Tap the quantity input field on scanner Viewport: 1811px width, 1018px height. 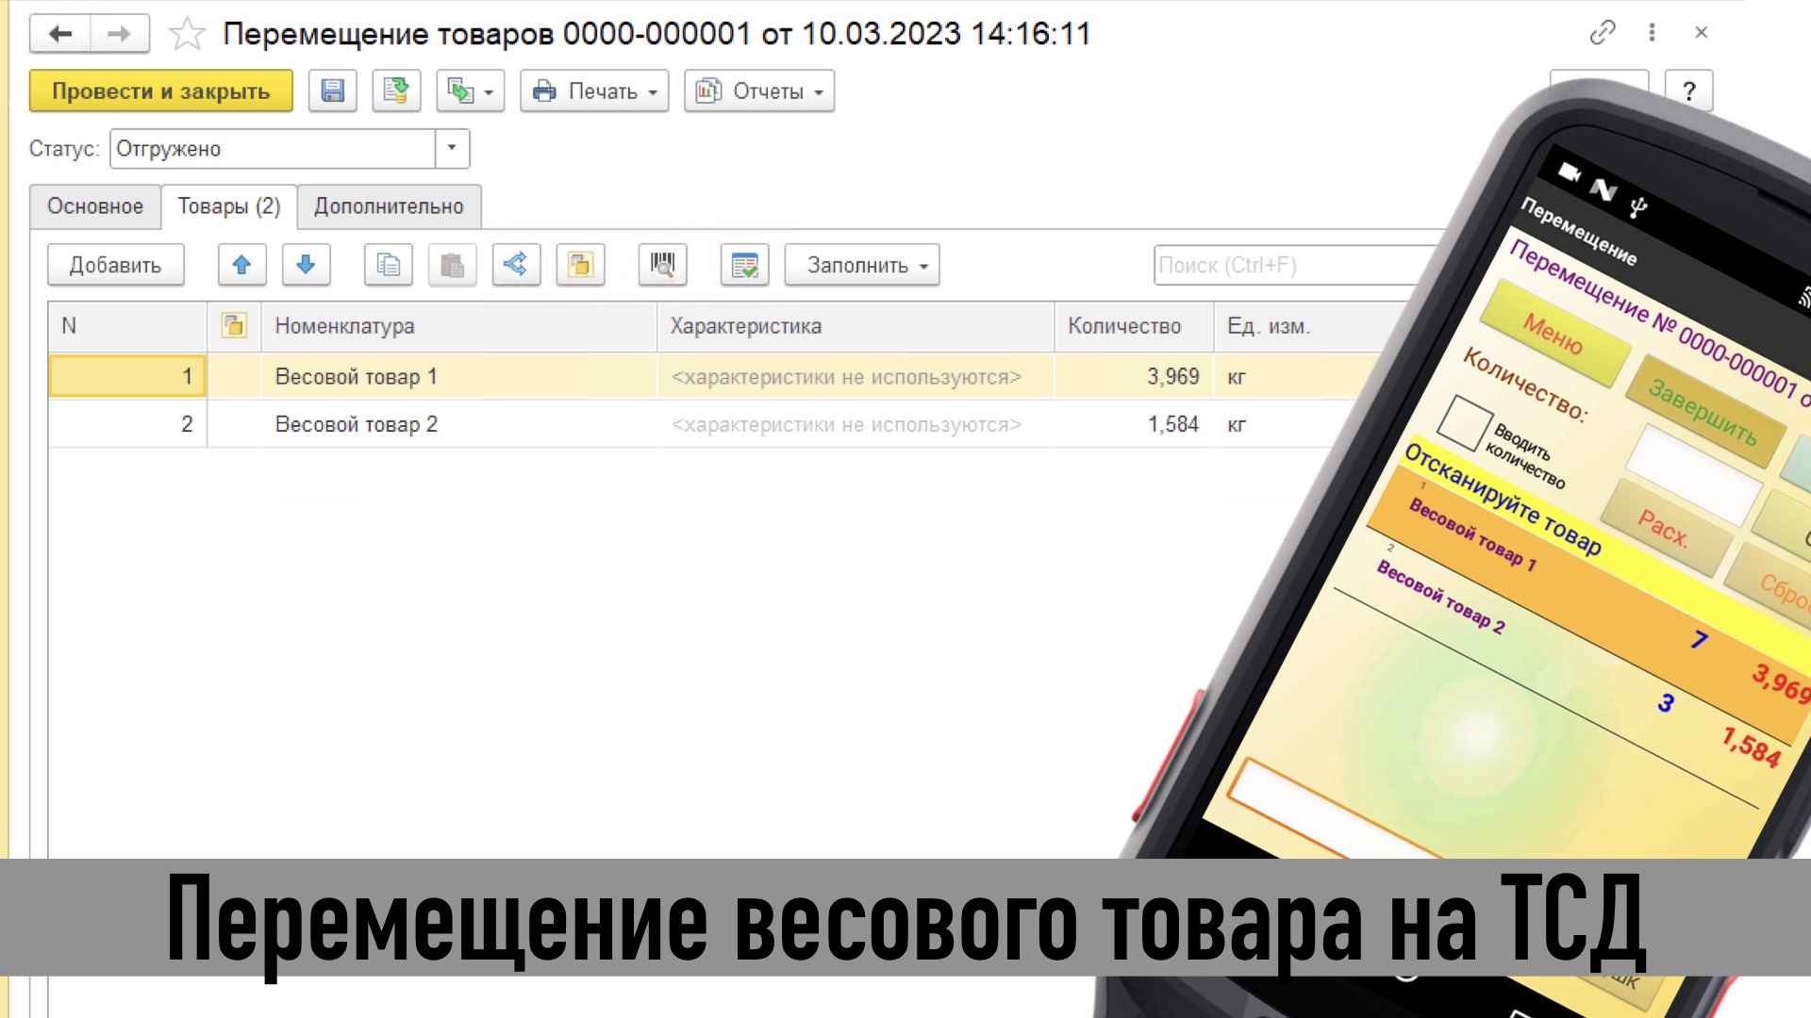(x=1693, y=476)
